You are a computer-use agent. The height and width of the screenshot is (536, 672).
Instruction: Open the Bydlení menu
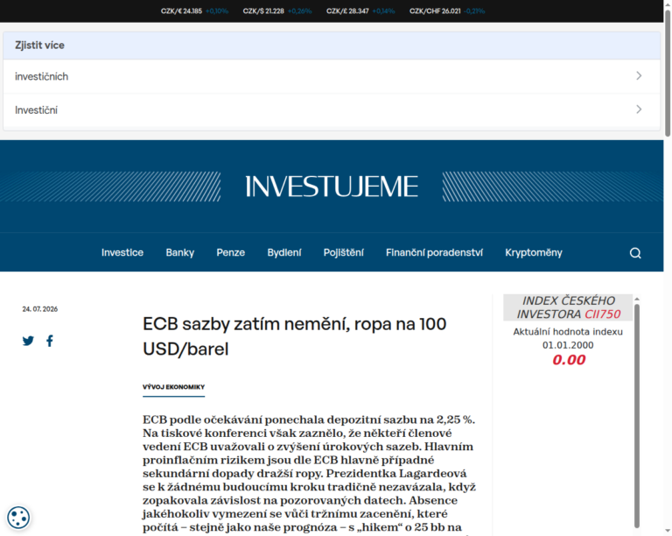284,252
